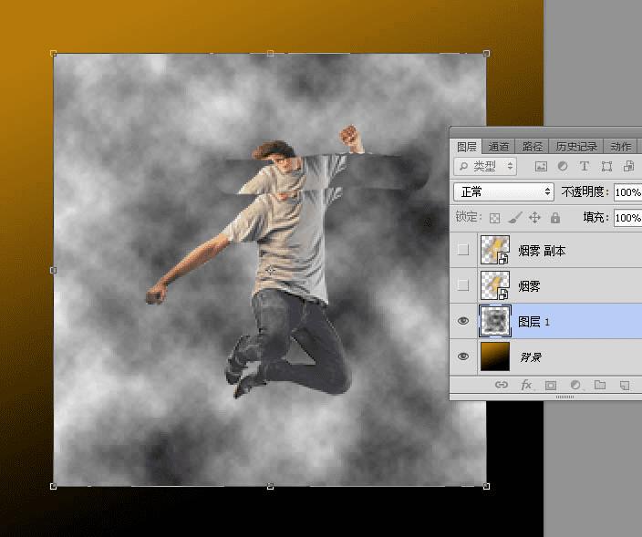Screen dimensions: 642x537
Task: Switch to the 通道 tab
Action: coord(498,146)
